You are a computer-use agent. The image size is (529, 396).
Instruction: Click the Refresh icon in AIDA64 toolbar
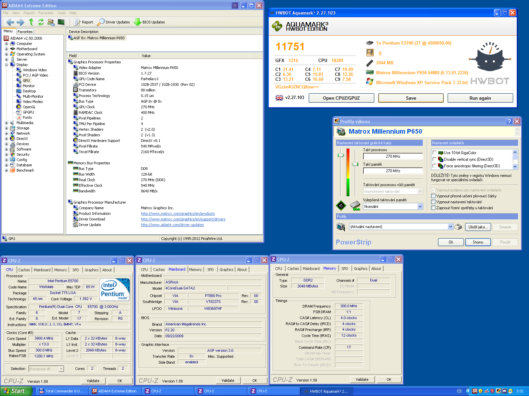(x=41, y=22)
